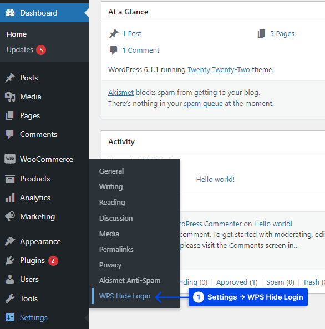Click the Media icon in sidebar
Viewport: 325px width, 329px height.
click(x=10, y=97)
